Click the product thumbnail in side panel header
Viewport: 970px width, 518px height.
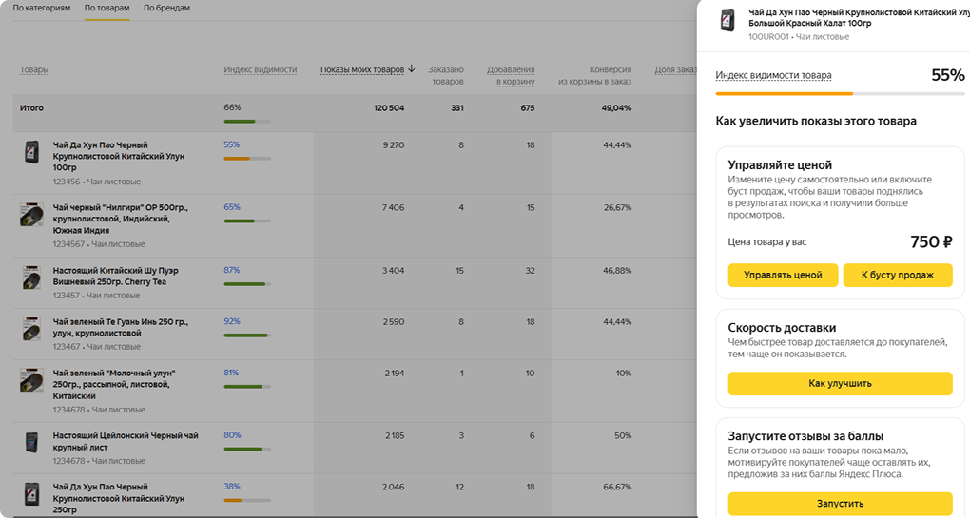tap(727, 21)
